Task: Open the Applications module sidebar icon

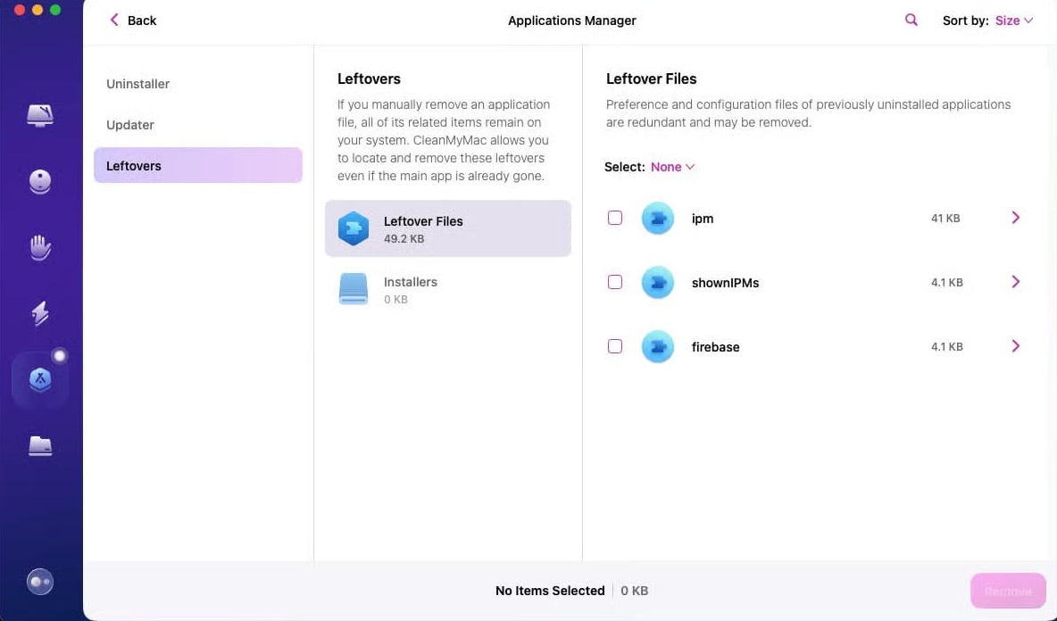Action: click(x=40, y=379)
